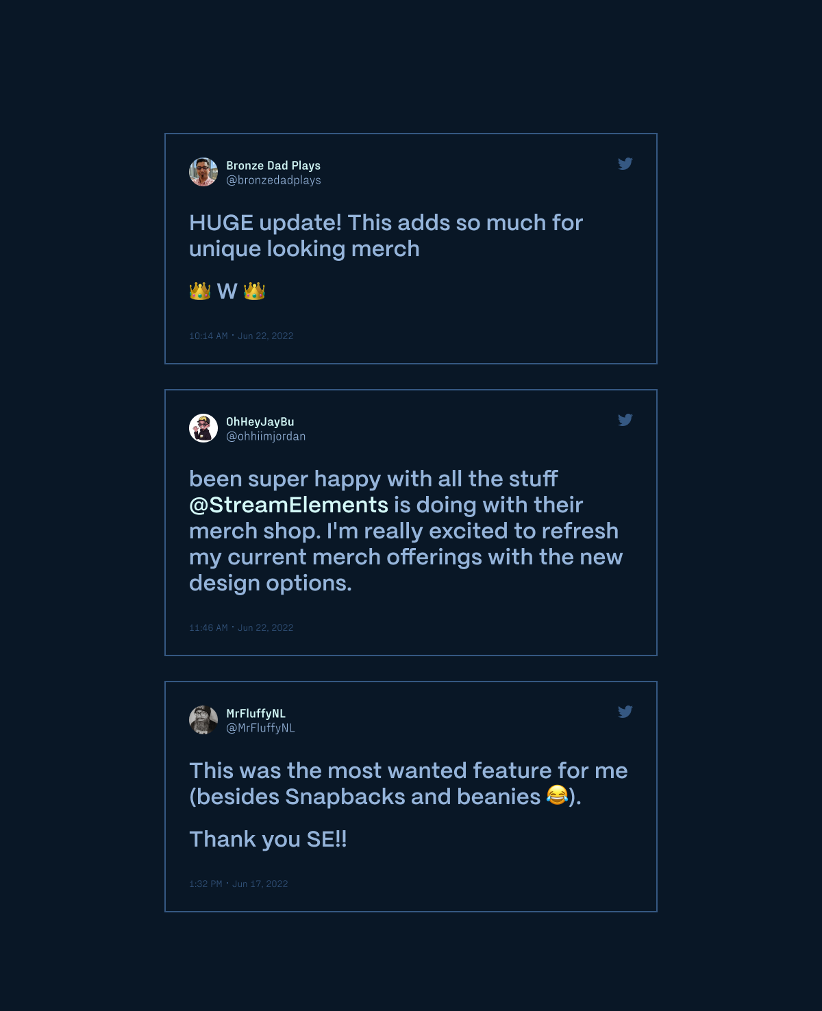The width and height of the screenshot is (822, 1011).
Task: Open MrFluffyNL grayscale avatar
Action: tap(203, 720)
